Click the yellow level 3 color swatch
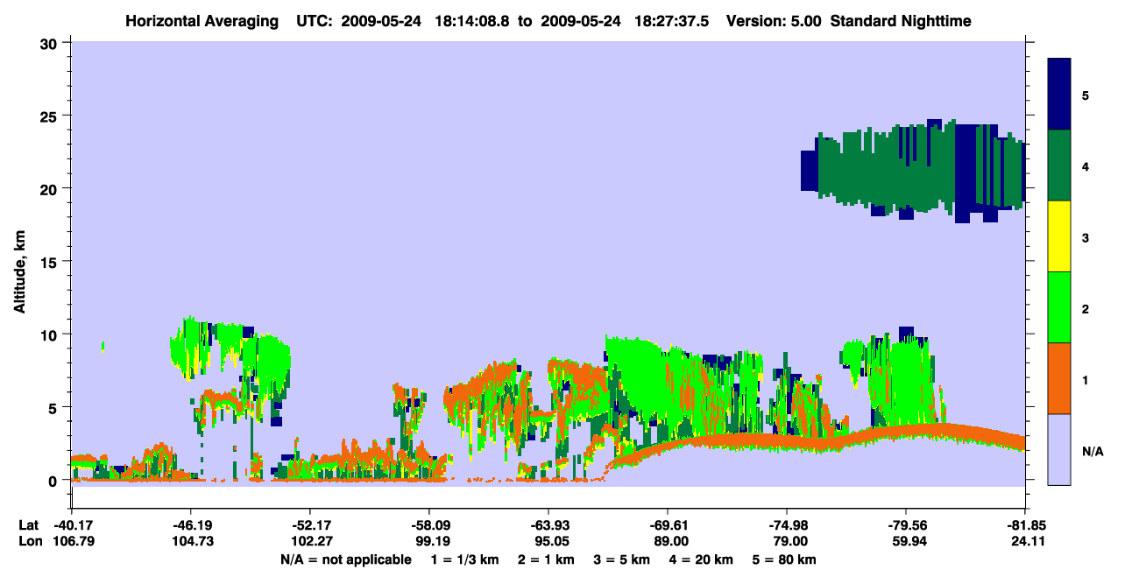The width and height of the screenshot is (1139, 584). pyautogui.click(x=1059, y=236)
